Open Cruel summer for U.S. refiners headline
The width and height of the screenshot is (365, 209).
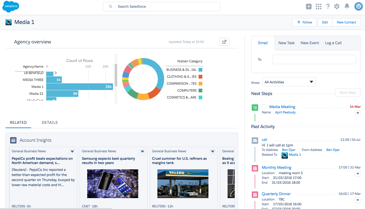179,161
